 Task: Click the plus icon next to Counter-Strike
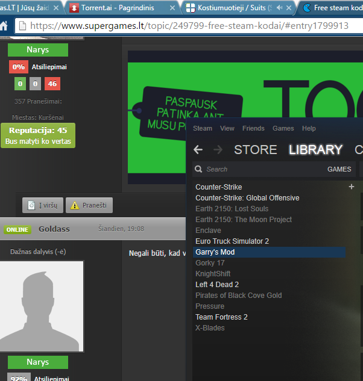tap(352, 187)
